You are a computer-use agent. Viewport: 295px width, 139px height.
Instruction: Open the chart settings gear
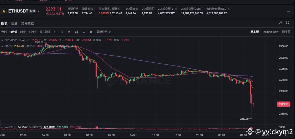tap(91, 32)
